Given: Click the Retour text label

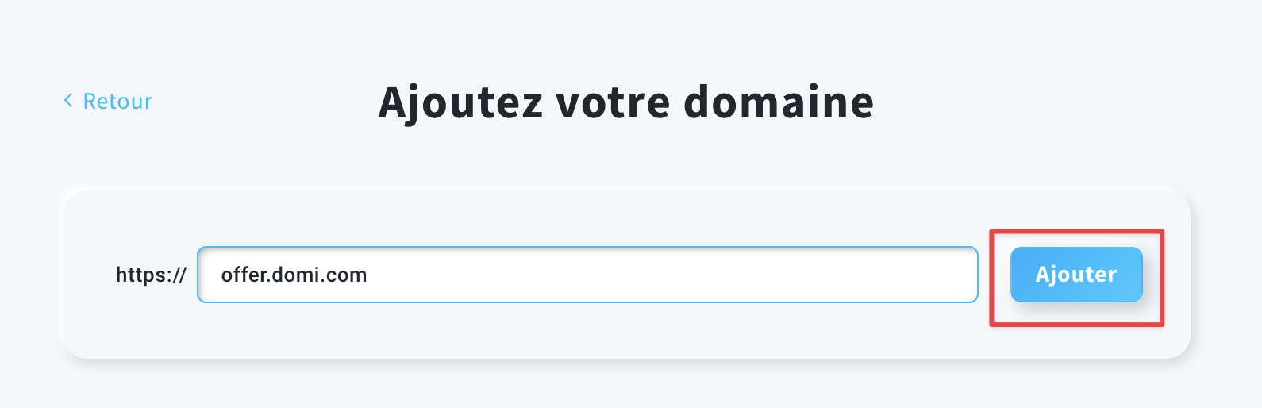Looking at the screenshot, I should [117, 101].
